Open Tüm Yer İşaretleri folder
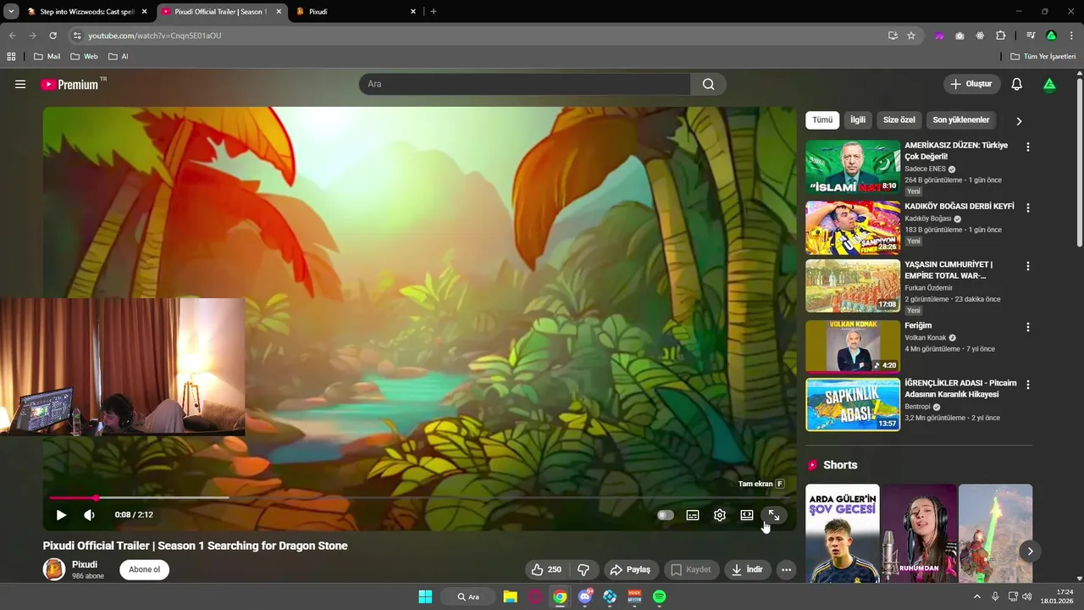The height and width of the screenshot is (610, 1084). click(1043, 57)
